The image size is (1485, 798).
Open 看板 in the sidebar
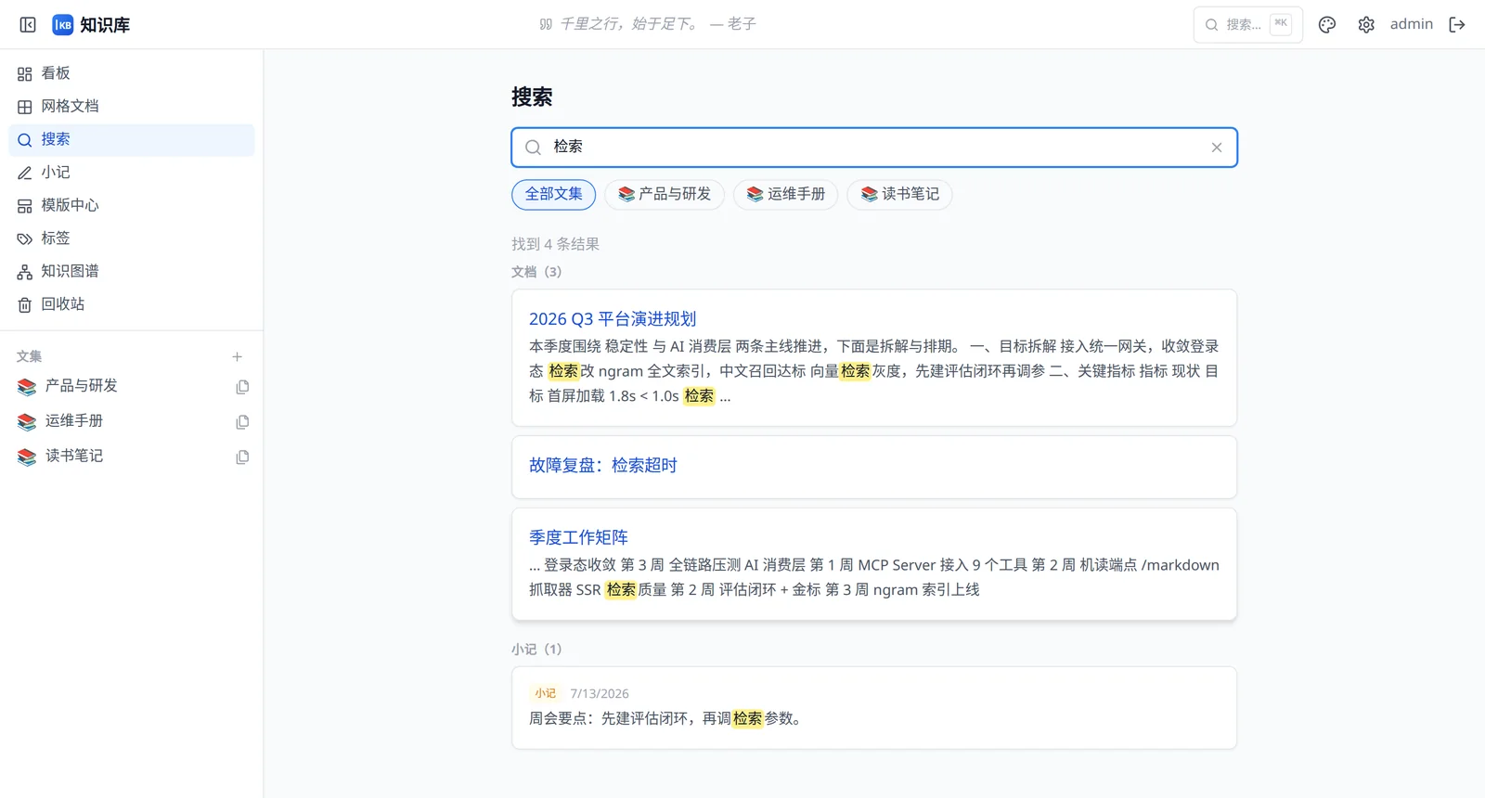coord(131,73)
